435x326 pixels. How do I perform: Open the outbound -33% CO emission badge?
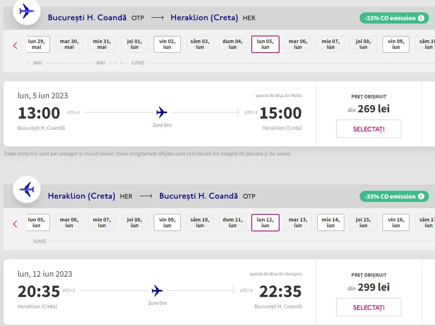point(390,18)
